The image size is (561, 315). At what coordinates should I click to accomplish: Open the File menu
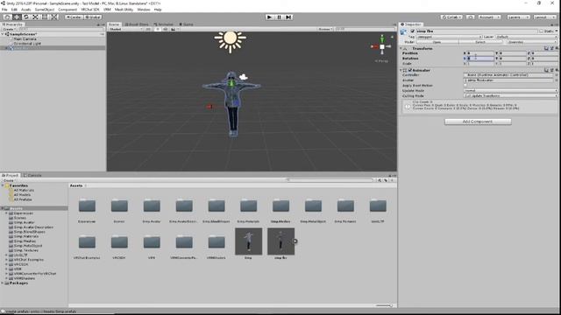click(x=4, y=10)
